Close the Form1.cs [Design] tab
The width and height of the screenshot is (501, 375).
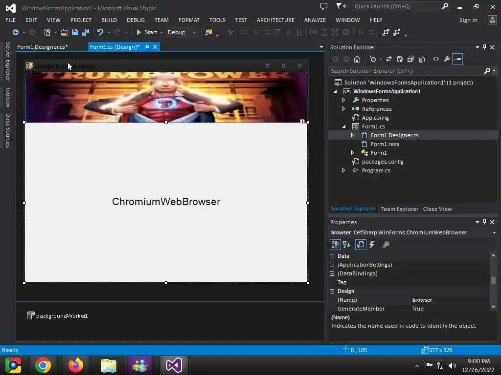155,47
